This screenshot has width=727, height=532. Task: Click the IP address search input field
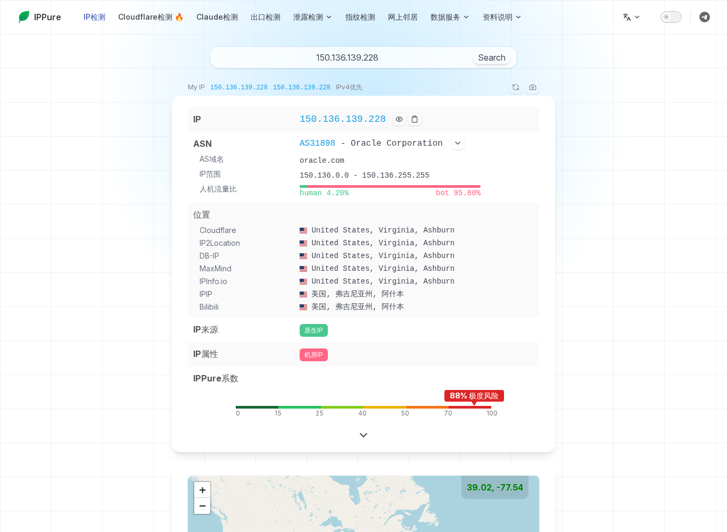click(x=347, y=57)
